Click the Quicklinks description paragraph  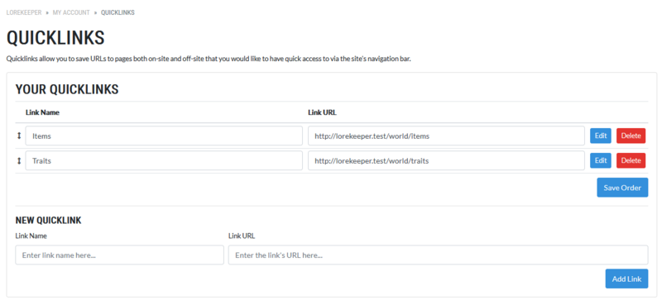[209, 59]
